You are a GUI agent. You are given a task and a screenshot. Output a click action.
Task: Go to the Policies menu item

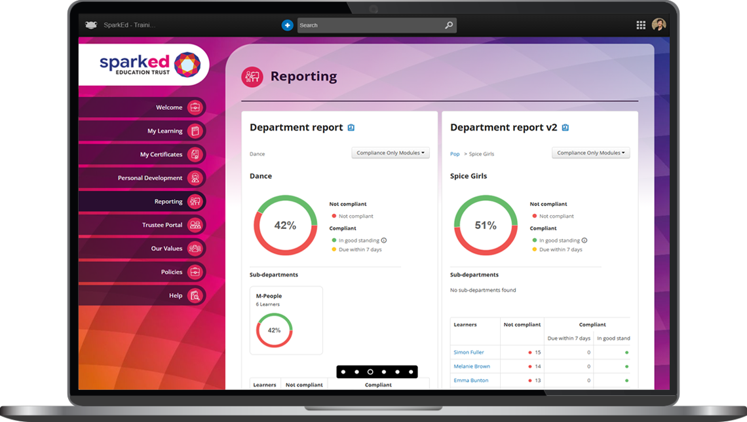point(195,272)
